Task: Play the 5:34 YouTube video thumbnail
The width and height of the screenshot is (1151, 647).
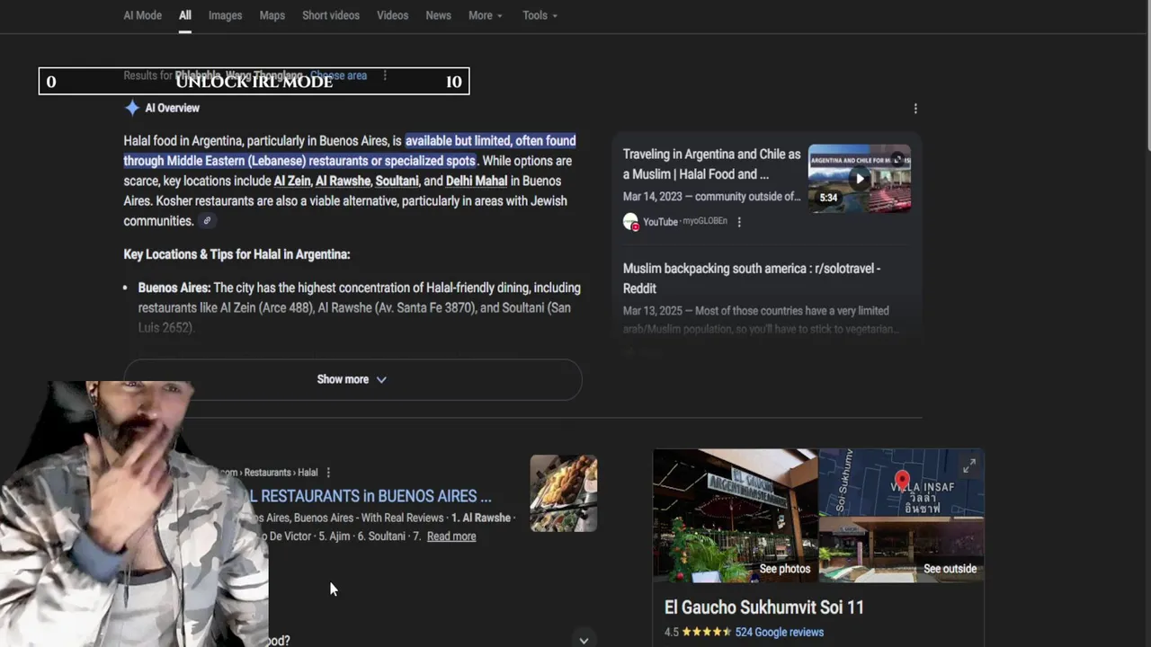Action: [x=859, y=178]
